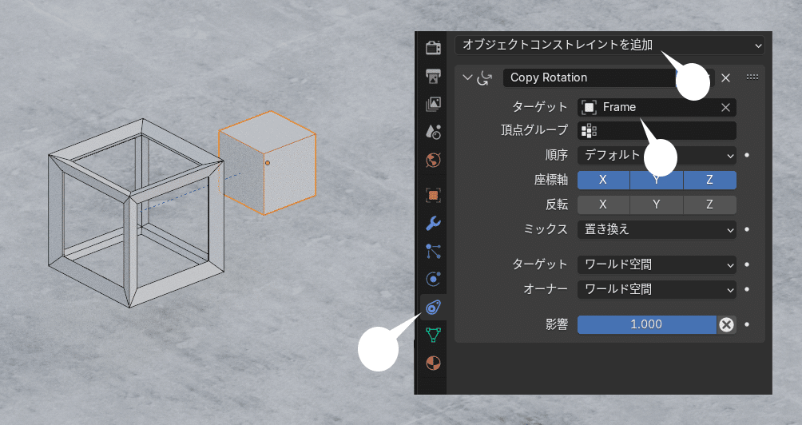Viewport: 802px width, 425px height.
Task: Disable influence and keep transform button
Action: [x=726, y=325]
